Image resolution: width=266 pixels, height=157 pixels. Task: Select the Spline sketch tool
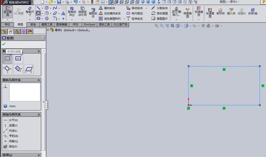(x=55, y=8)
